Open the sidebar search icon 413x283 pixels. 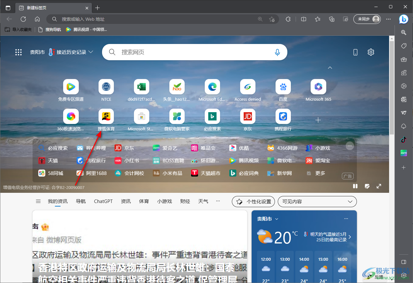[x=404, y=33]
